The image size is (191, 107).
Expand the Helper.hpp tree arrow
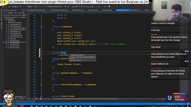point(6,39)
